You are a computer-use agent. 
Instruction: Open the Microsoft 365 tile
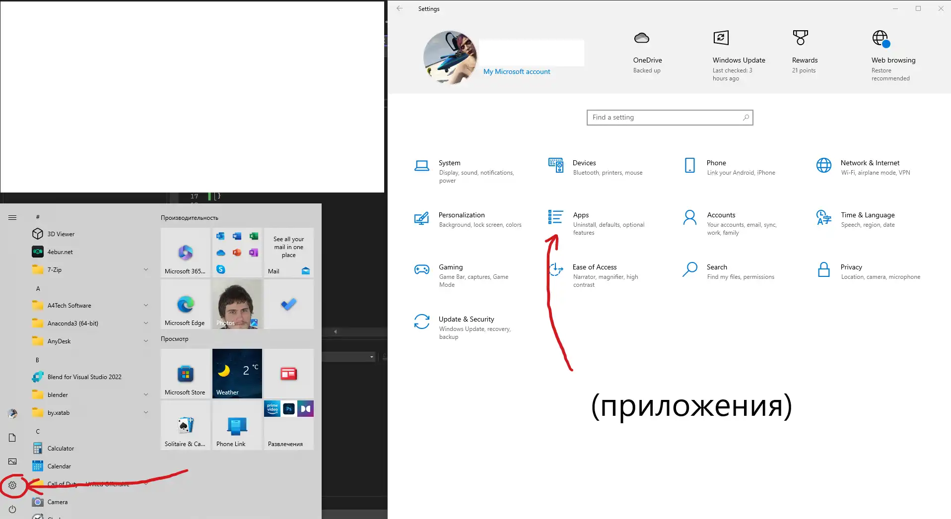tap(186, 253)
